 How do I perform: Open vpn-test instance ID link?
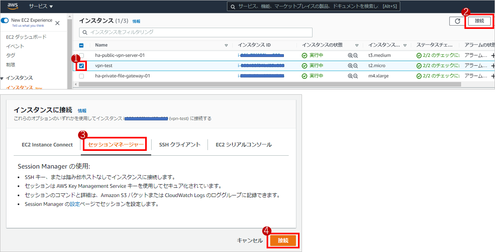(261, 65)
